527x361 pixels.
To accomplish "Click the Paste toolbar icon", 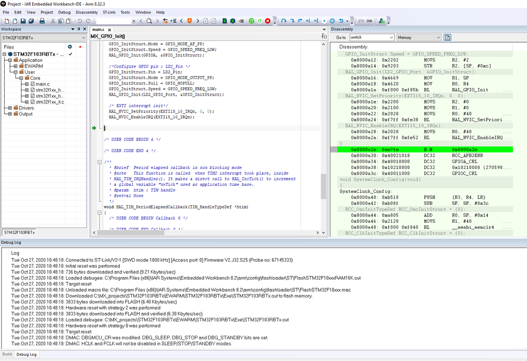I will pyautogui.click(x=69, y=21).
